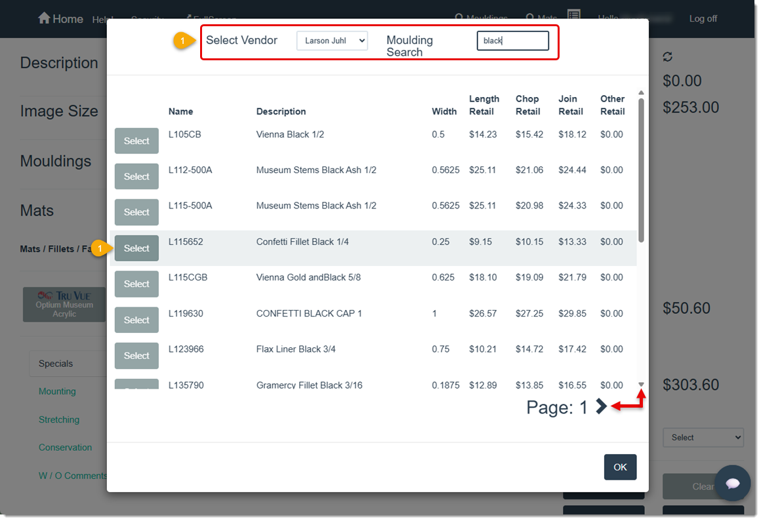
Task: Open the chat bubble icon
Action: tap(733, 483)
